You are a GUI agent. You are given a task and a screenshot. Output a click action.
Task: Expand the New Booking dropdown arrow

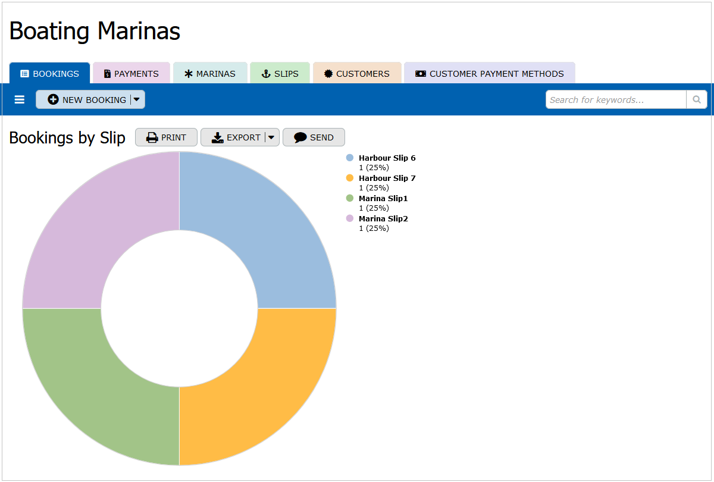click(137, 100)
